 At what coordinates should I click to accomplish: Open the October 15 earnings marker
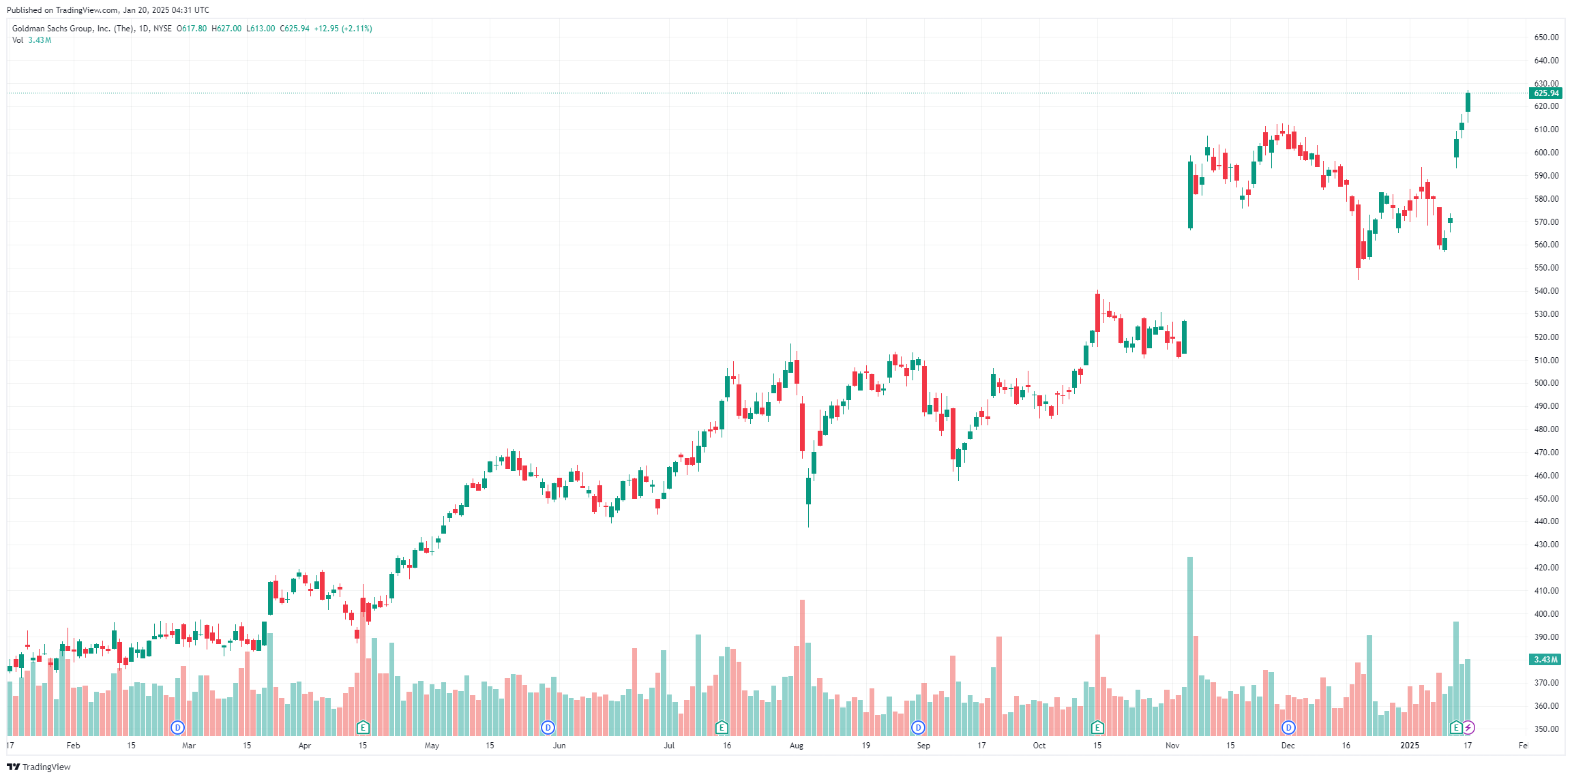[x=1097, y=727]
